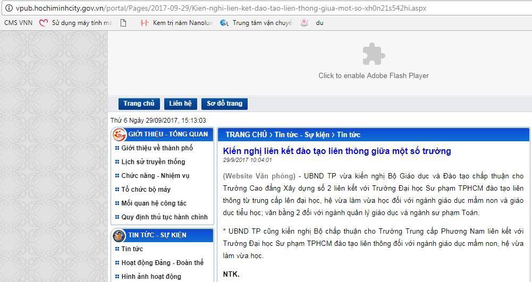
Task: Open the blank page bookmark icon
Action: pyautogui.click(x=123, y=23)
